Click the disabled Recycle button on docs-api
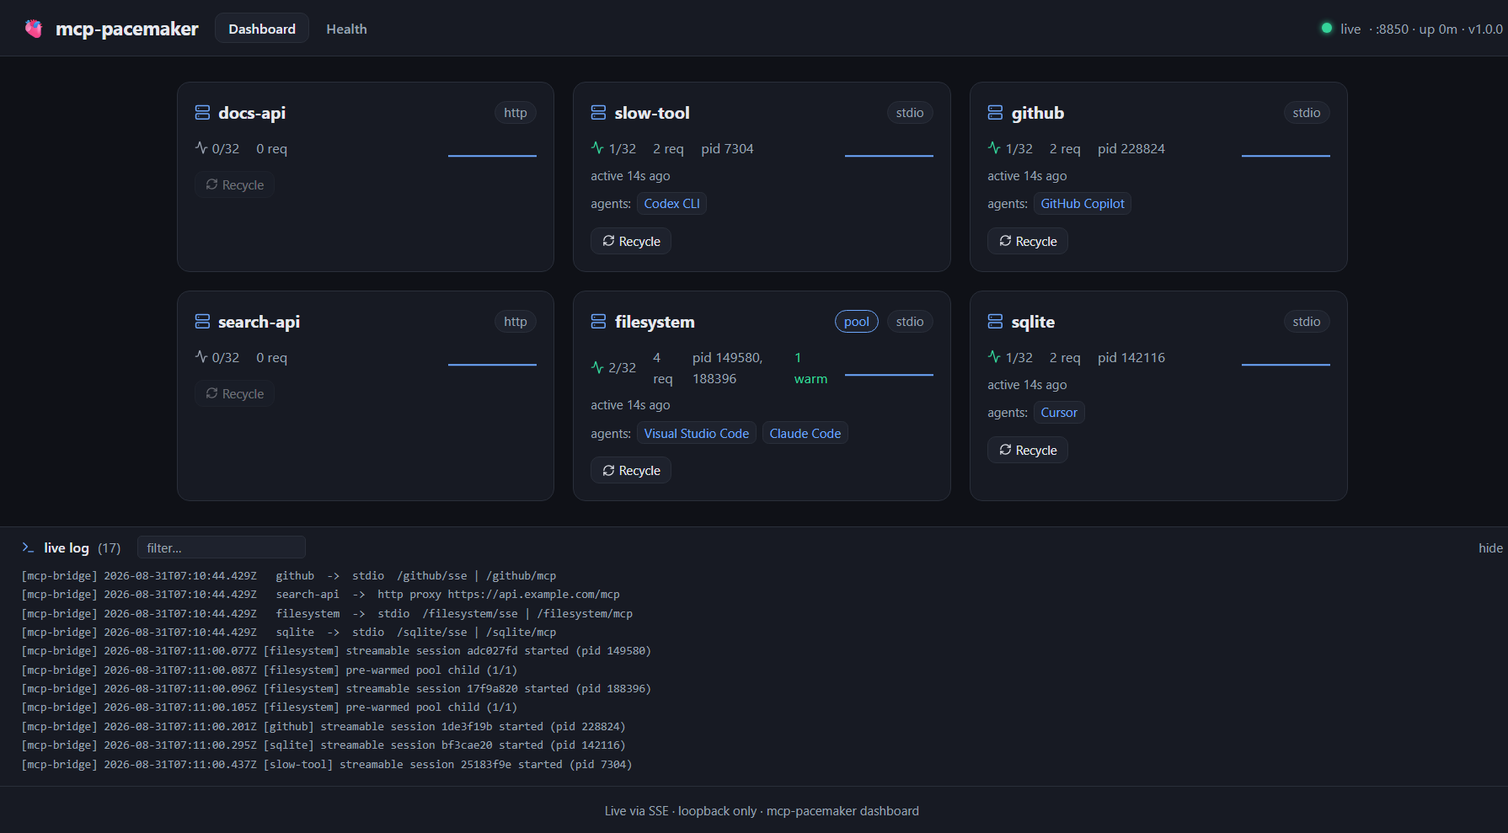The image size is (1508, 833). tap(235, 185)
